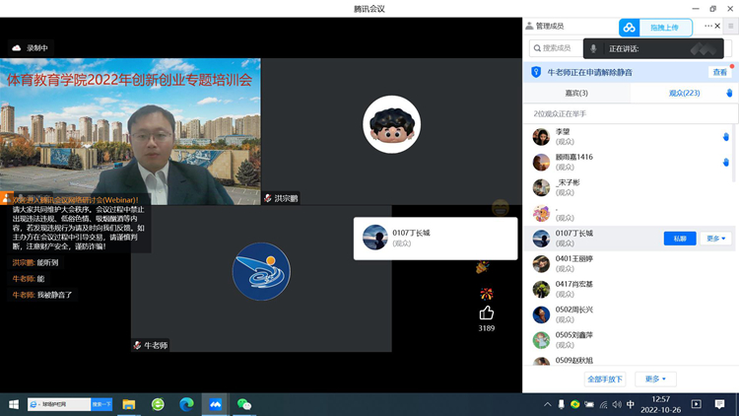739x416 pixels.
Task: Click the blue shield security icon
Action: (536, 72)
